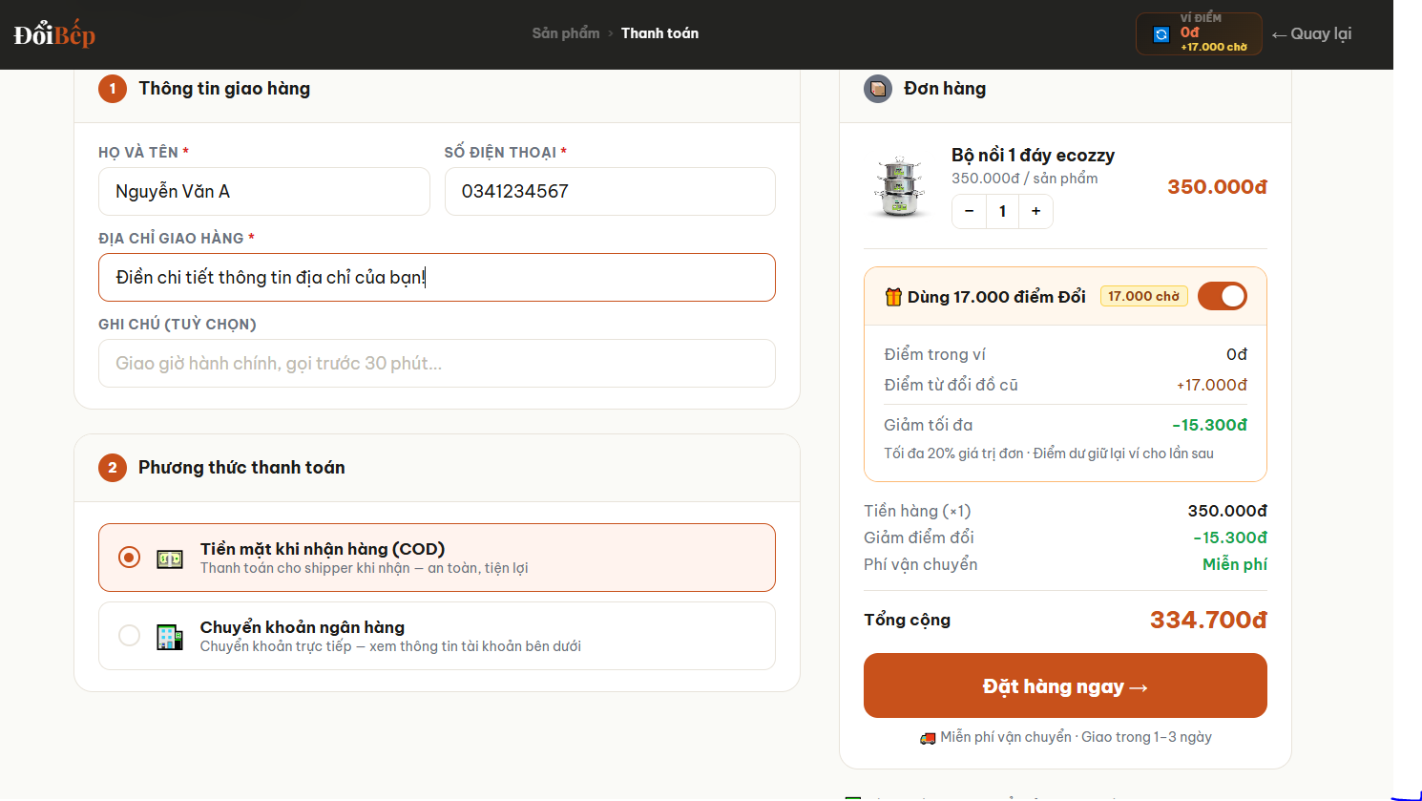Click the quantity value 1
The height and width of the screenshot is (801, 1422).
[1002, 212]
